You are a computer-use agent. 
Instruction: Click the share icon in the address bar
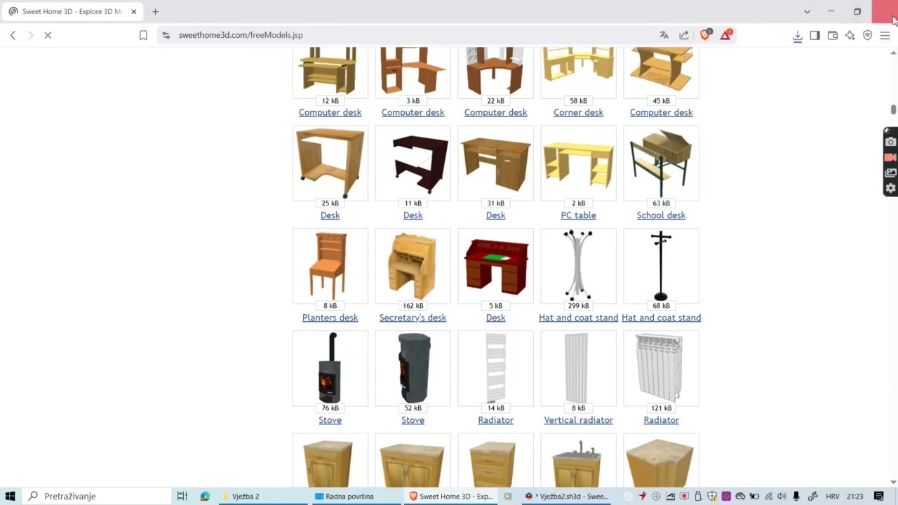[x=684, y=35]
